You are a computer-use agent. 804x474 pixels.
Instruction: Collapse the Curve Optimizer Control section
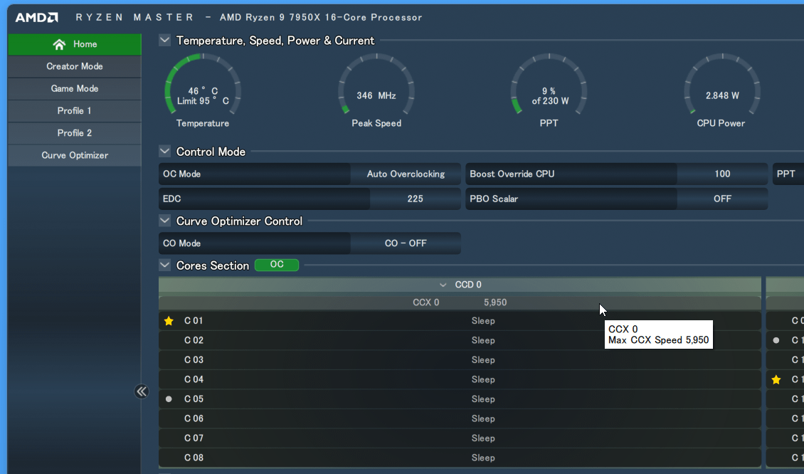coord(164,221)
